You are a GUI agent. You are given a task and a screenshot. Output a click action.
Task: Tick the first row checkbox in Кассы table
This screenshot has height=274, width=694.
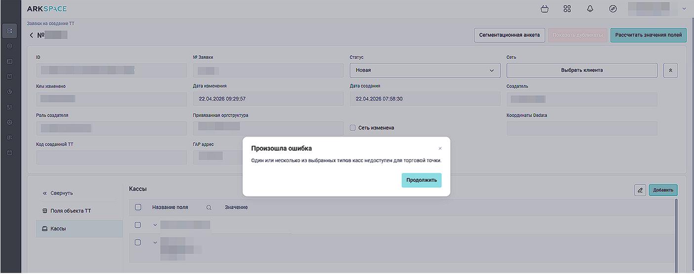click(138, 225)
